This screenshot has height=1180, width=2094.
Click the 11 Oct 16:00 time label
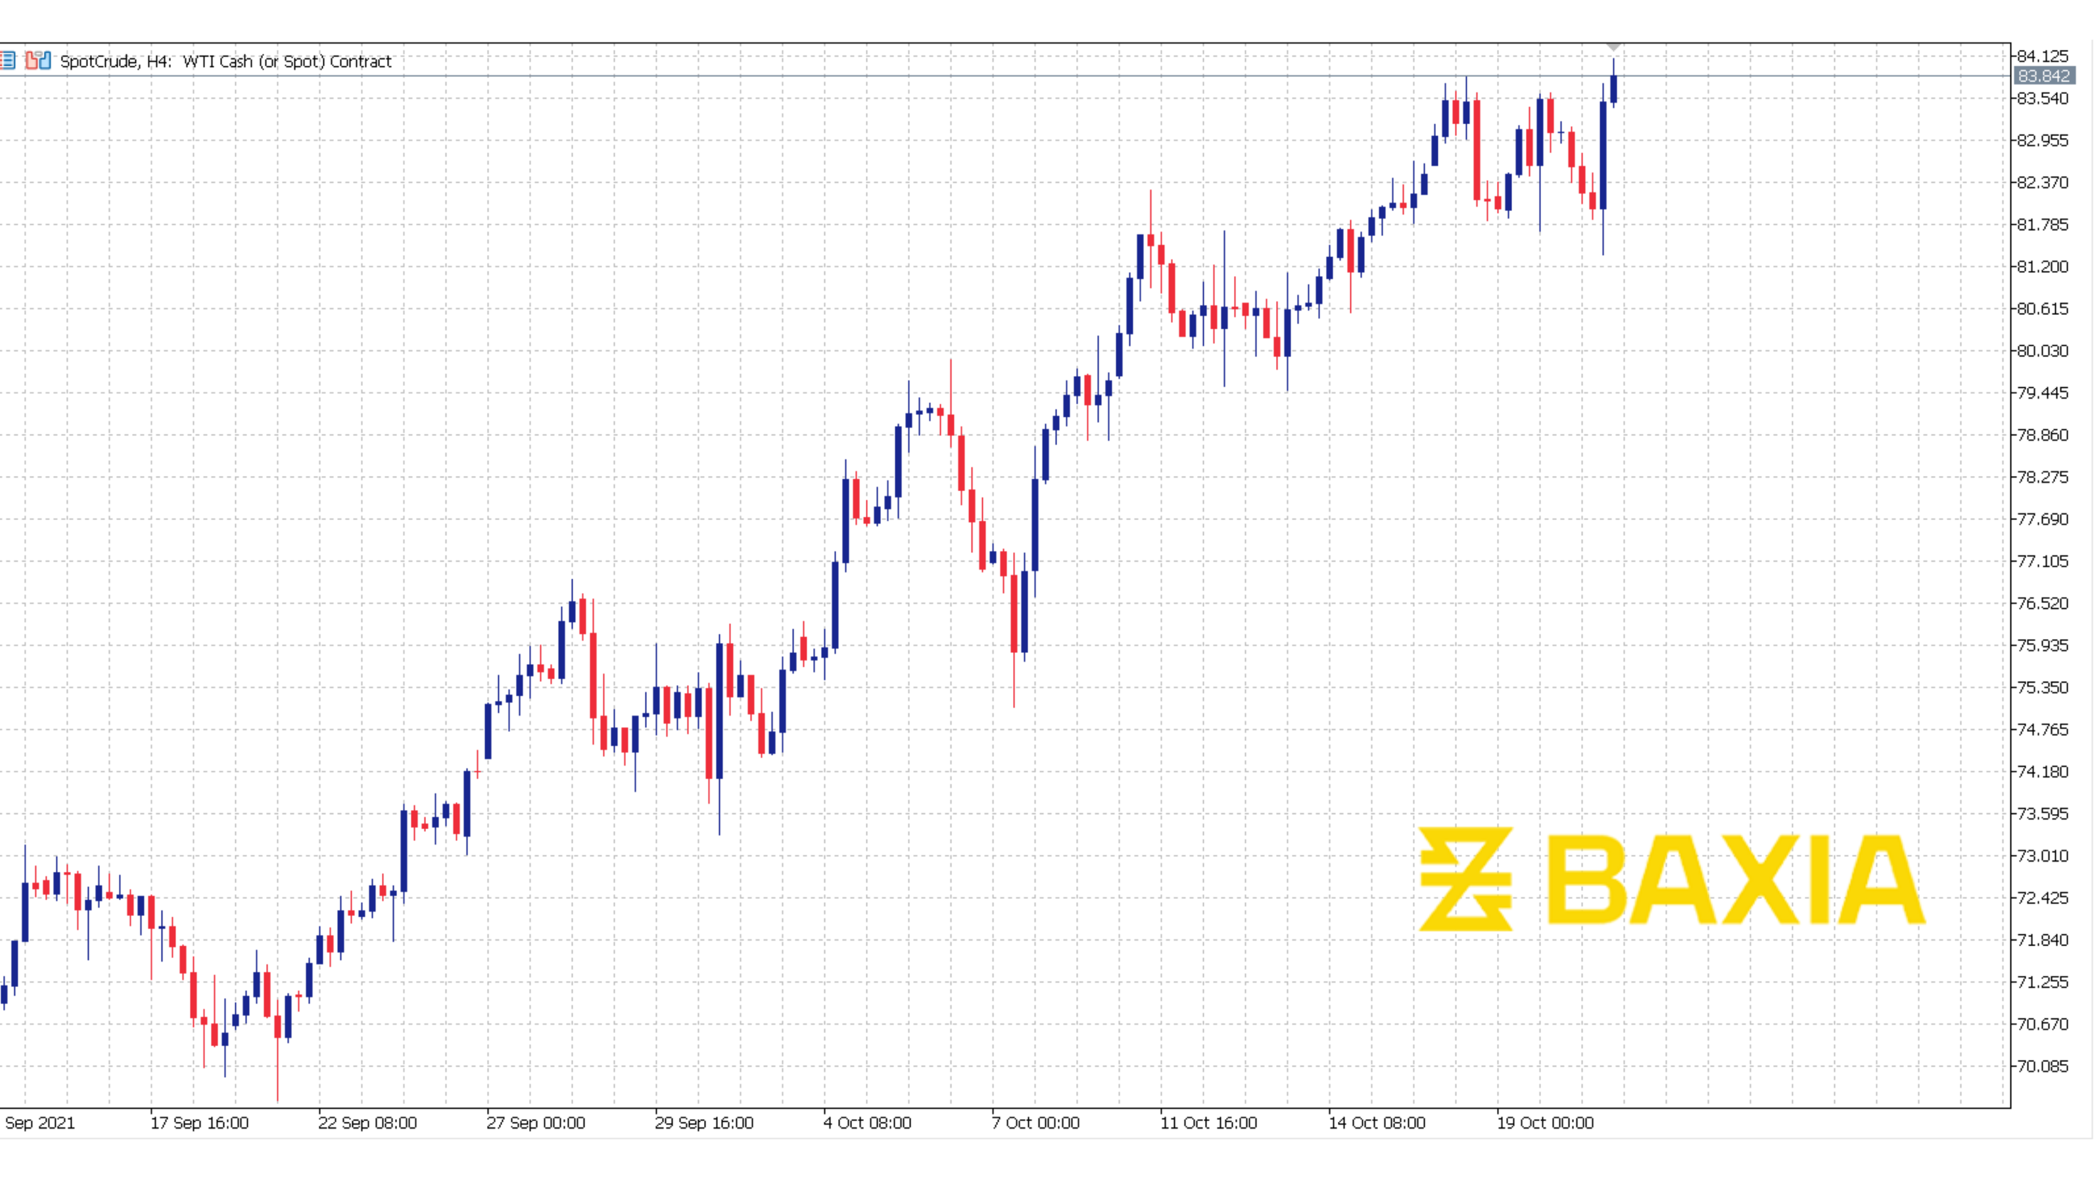1209,1123
